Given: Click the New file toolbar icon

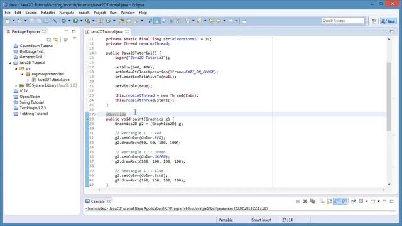Looking at the screenshot, I should point(8,21).
